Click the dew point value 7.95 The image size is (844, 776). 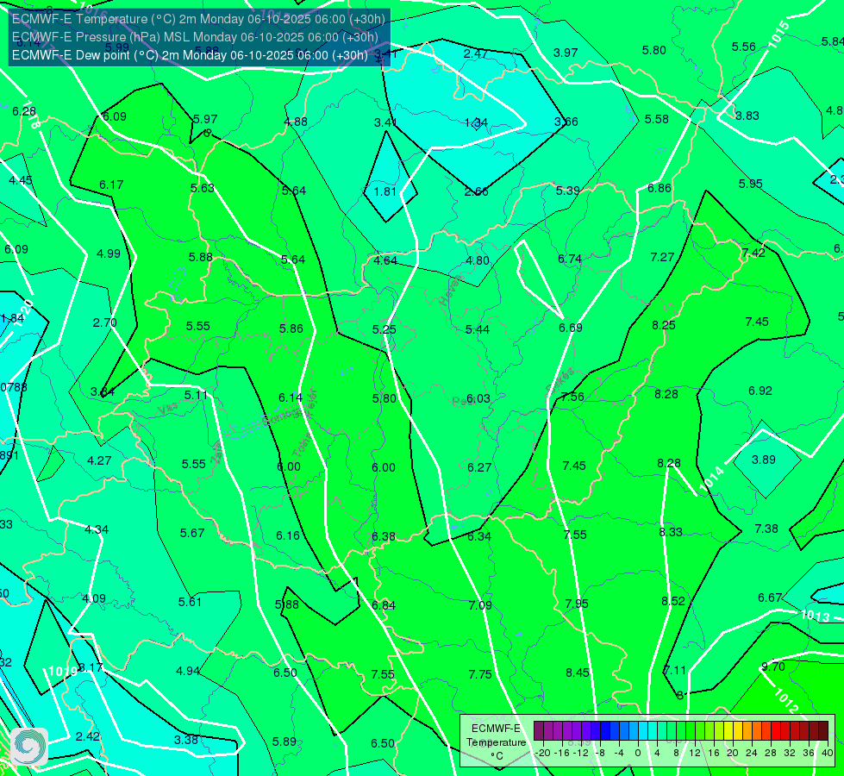577,604
